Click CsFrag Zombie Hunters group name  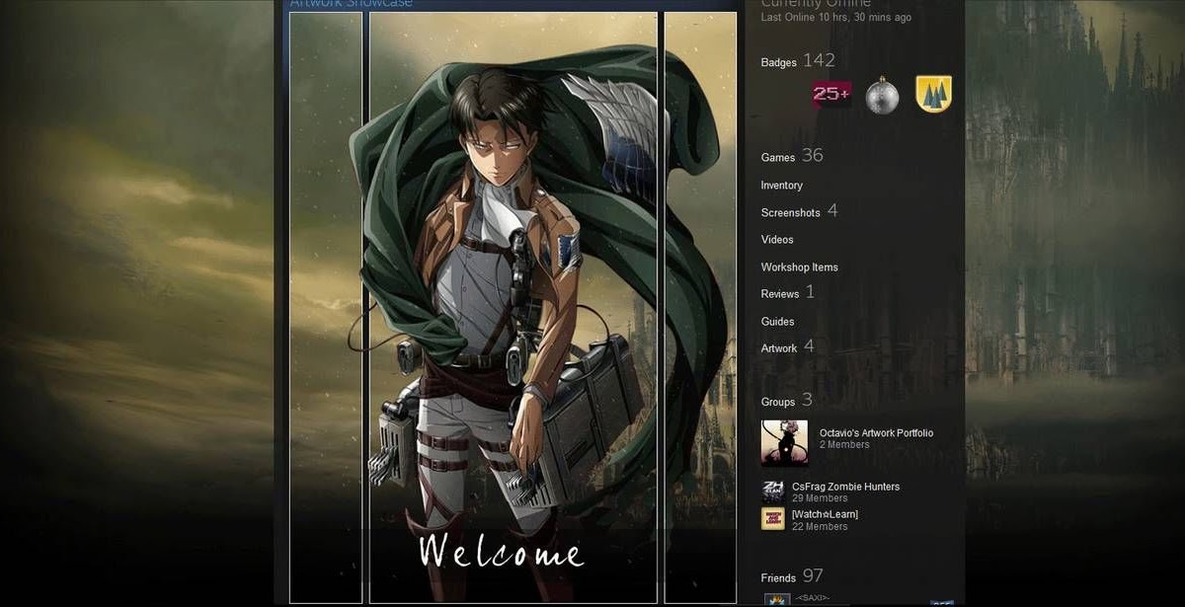click(845, 487)
